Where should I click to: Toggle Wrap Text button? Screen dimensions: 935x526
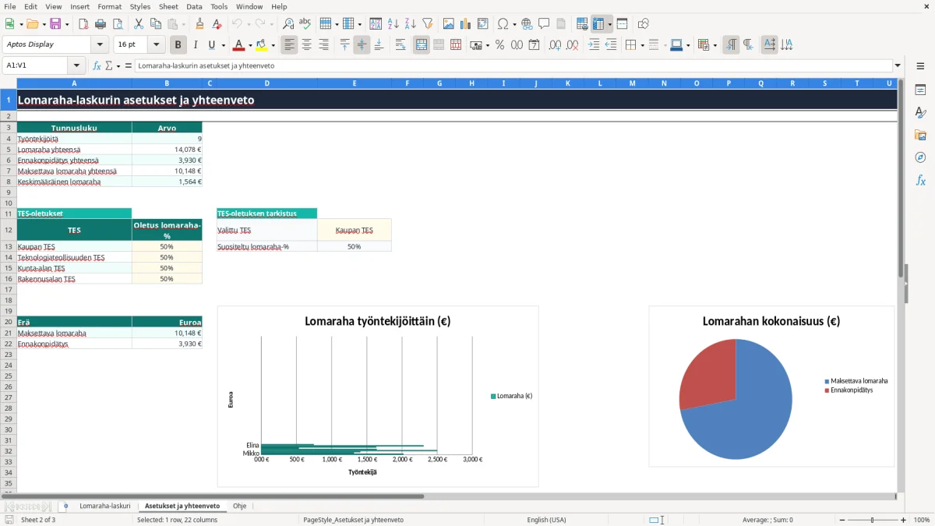coord(400,45)
